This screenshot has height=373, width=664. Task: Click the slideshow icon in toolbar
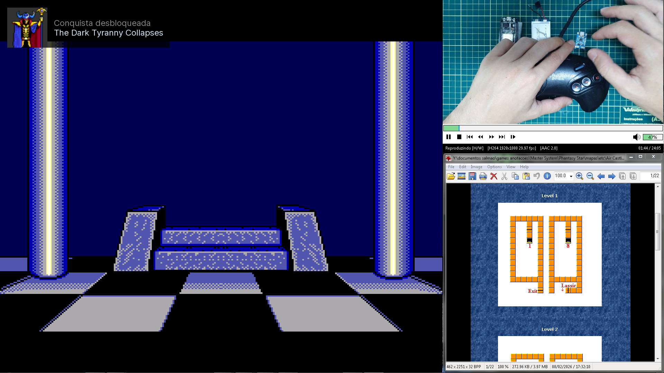461,176
